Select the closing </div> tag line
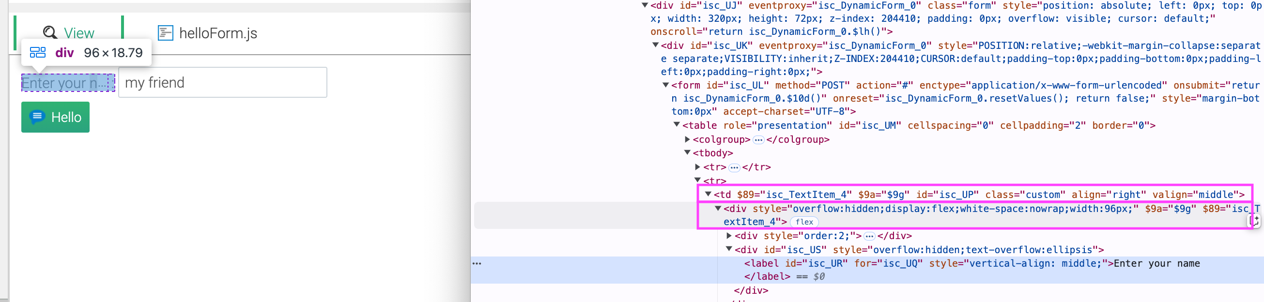 (751, 290)
